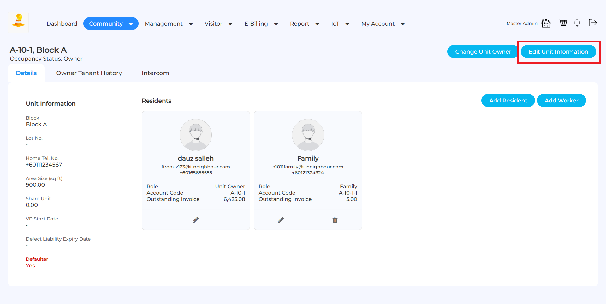Screen dimensions: 606x304
Task: Switch to the Owner Tenant History tab
Action: 89,73
